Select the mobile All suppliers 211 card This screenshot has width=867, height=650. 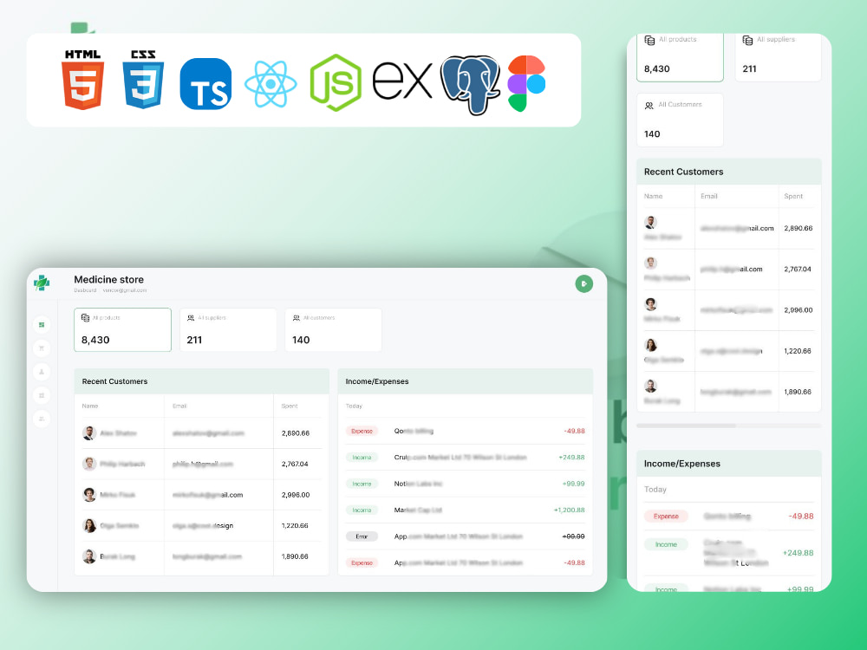click(778, 57)
